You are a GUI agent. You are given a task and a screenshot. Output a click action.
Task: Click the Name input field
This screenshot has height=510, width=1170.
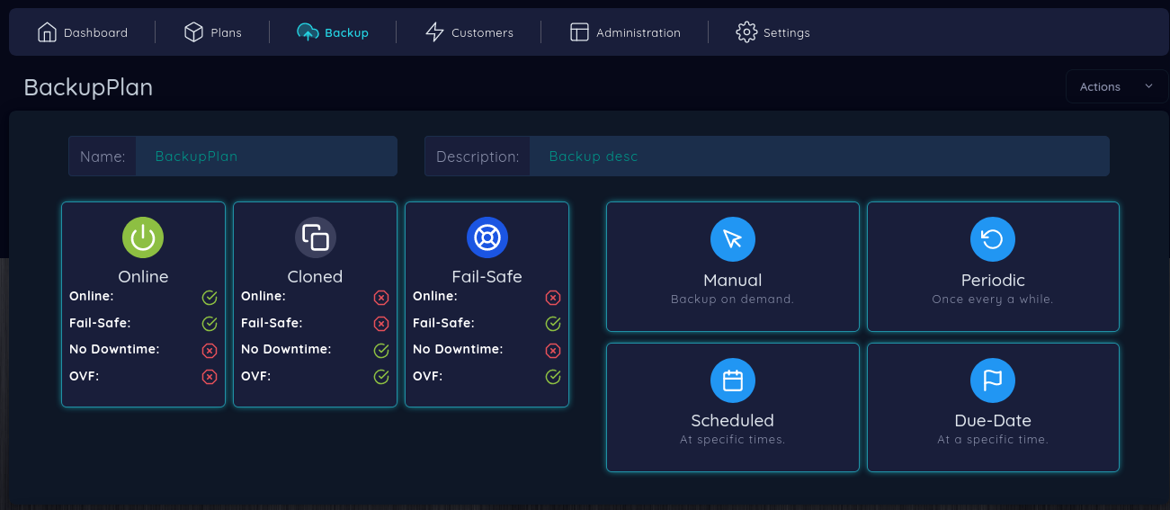(265, 157)
